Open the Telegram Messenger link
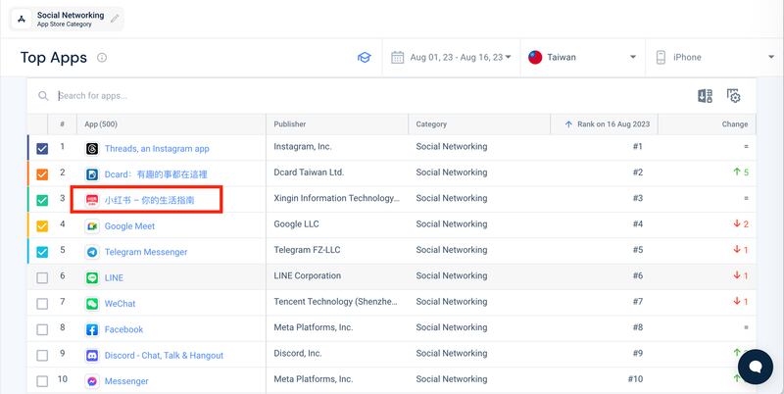The height and width of the screenshot is (394, 784). tap(146, 252)
